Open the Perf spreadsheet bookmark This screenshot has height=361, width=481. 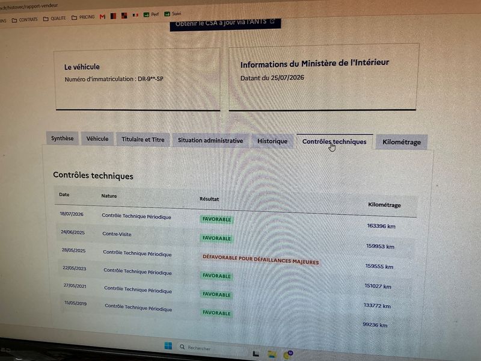coord(151,14)
